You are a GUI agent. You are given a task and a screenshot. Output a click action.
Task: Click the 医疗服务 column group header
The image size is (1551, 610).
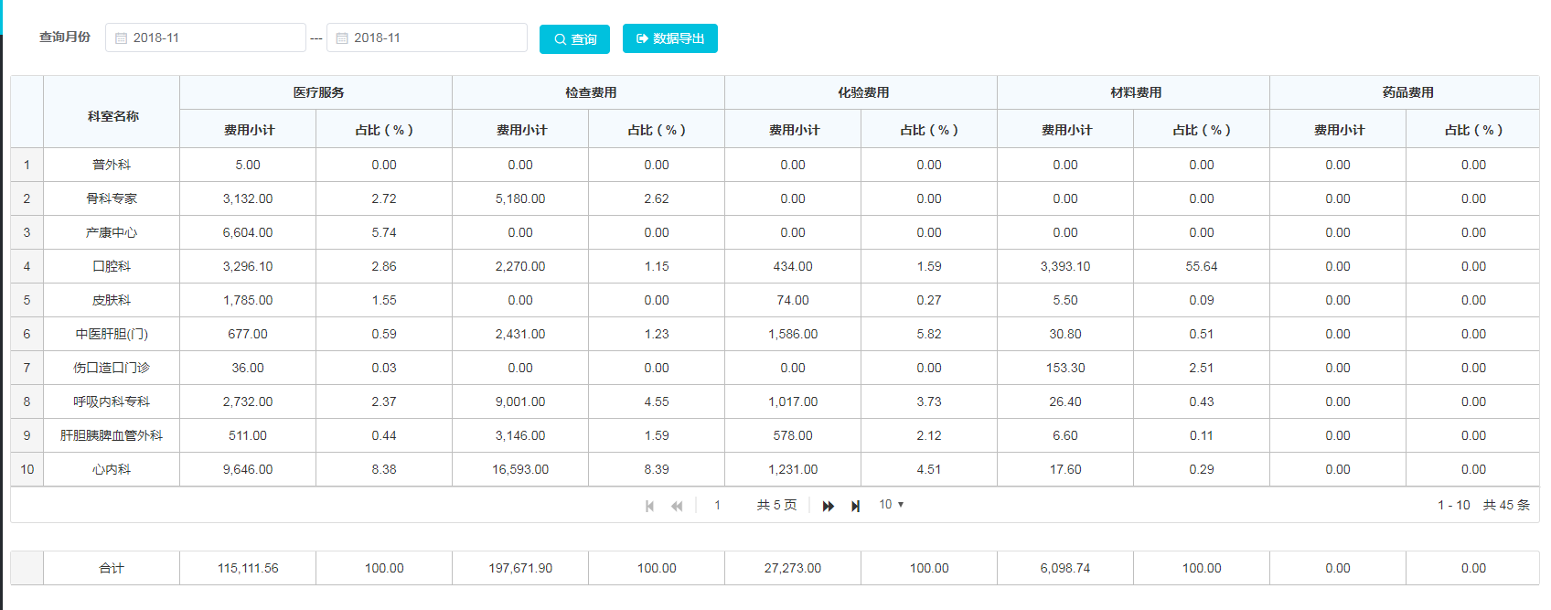318,92
